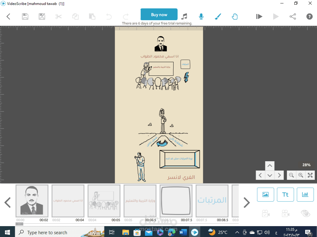Select the 'وزارة التربية والتعليم' timeline thumbnail
This screenshot has height=237, width=317.
point(140,201)
